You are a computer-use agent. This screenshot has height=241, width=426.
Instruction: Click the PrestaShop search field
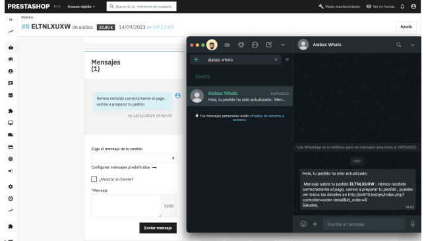(x=142, y=6)
